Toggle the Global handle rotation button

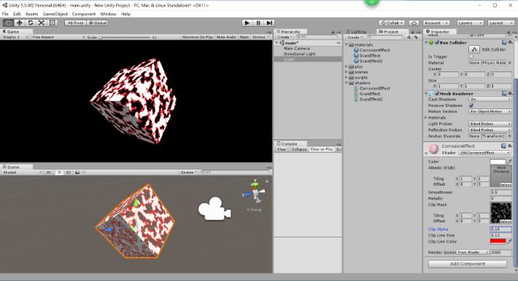tap(98, 23)
